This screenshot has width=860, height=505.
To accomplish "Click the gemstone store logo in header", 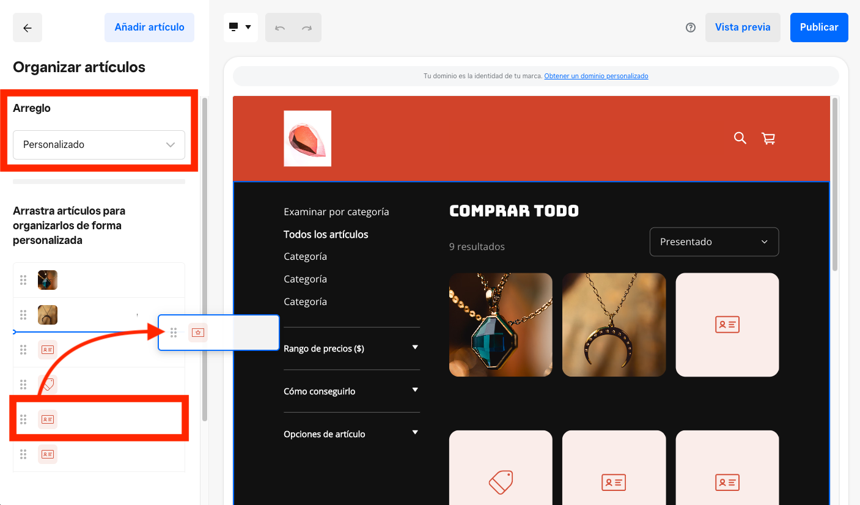I will [x=307, y=138].
